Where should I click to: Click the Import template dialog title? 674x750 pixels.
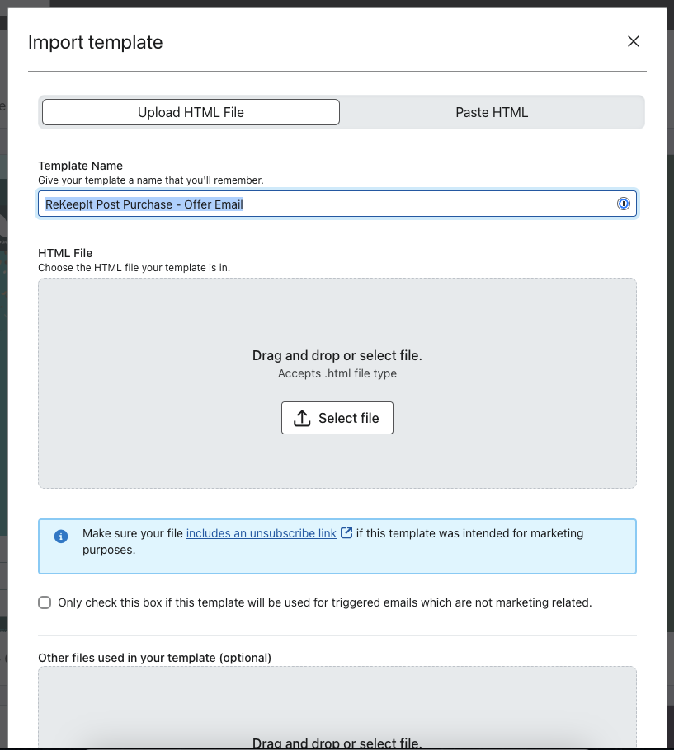click(95, 41)
